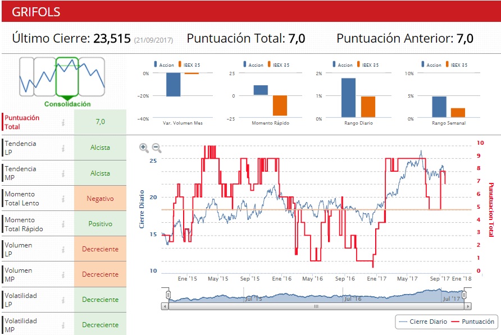Toggle IBEX 35 legend in Momento Rápido chart

(x=278, y=65)
